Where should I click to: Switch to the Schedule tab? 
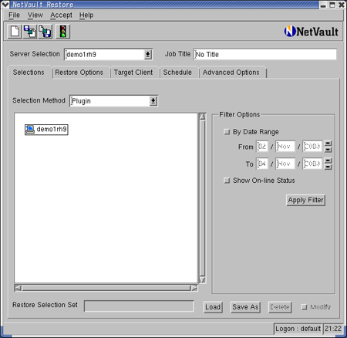[x=177, y=73]
